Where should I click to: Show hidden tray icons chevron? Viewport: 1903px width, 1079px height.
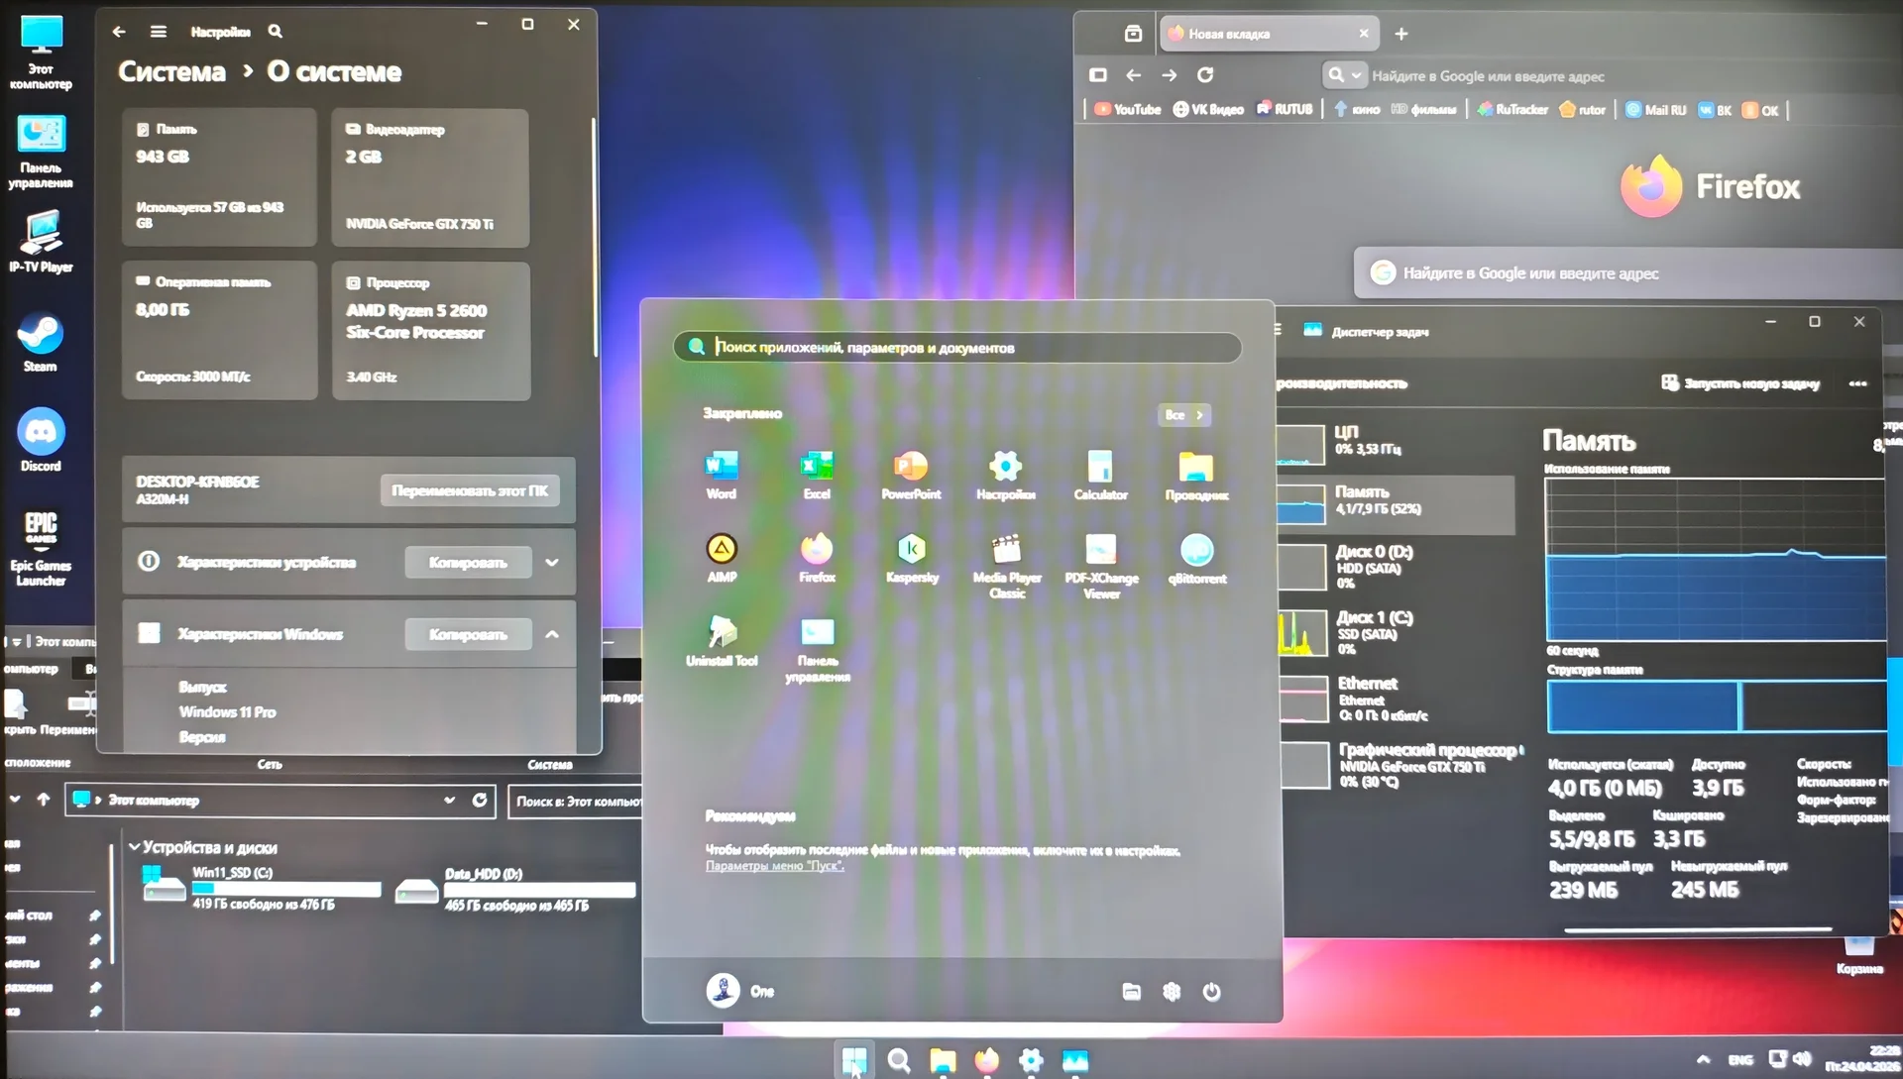click(x=1703, y=1060)
